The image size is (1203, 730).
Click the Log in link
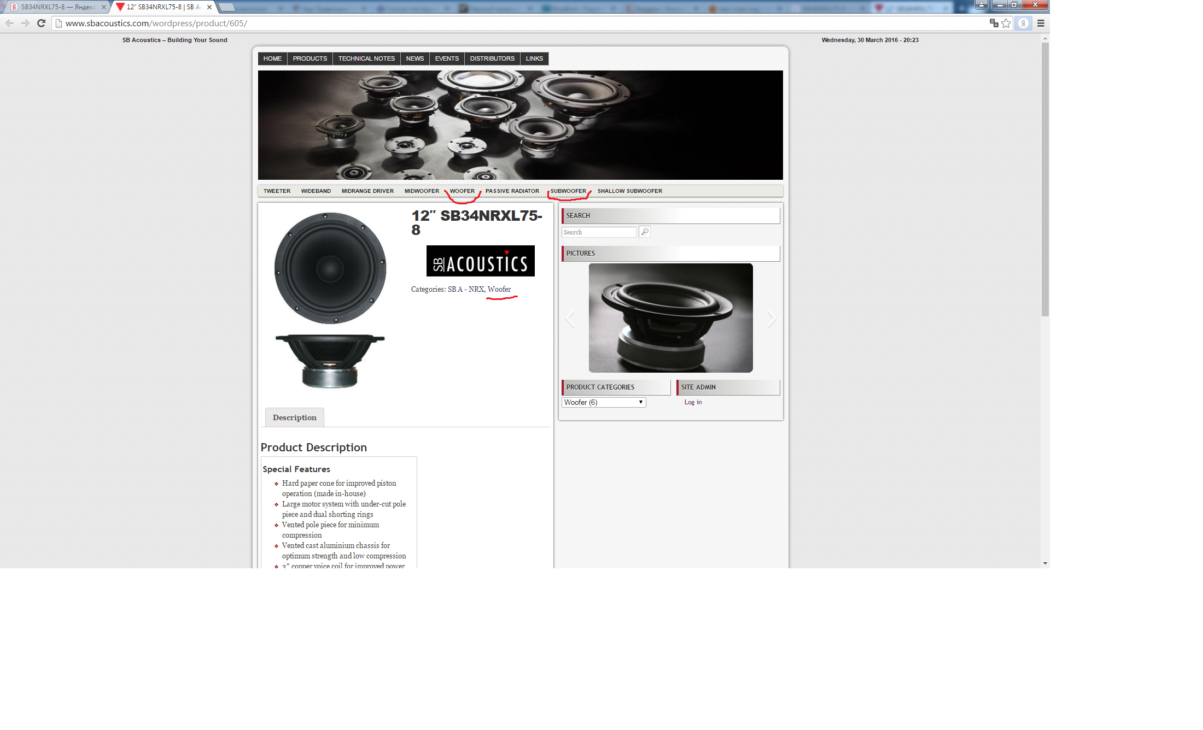693,402
